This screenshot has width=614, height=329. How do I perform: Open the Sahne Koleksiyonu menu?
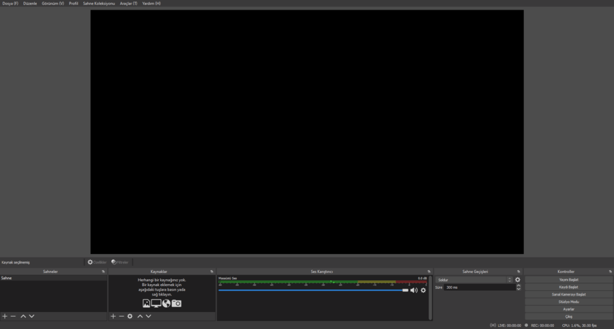click(x=99, y=3)
